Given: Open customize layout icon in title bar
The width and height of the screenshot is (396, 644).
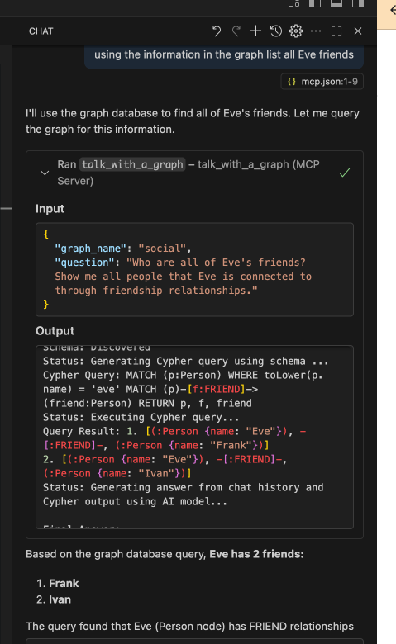Looking at the screenshot, I should point(293,3).
